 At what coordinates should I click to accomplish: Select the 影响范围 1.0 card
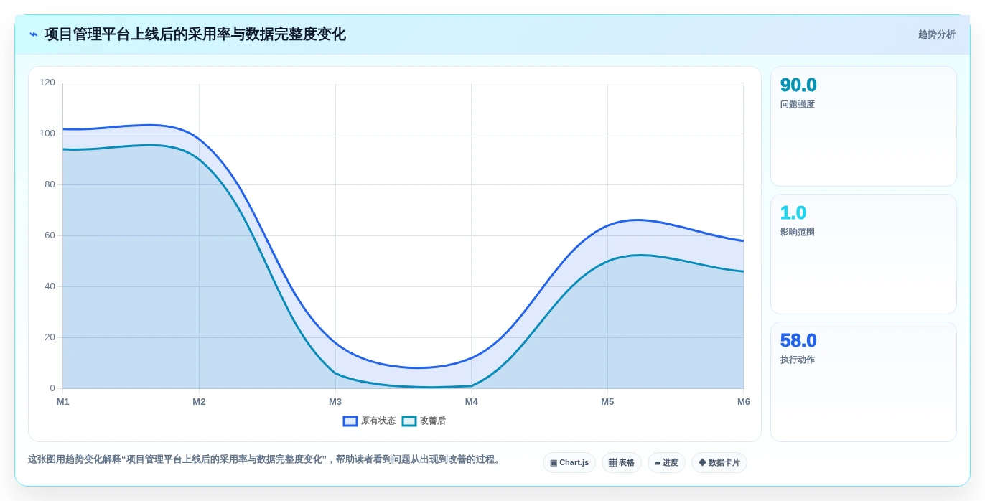(864, 254)
